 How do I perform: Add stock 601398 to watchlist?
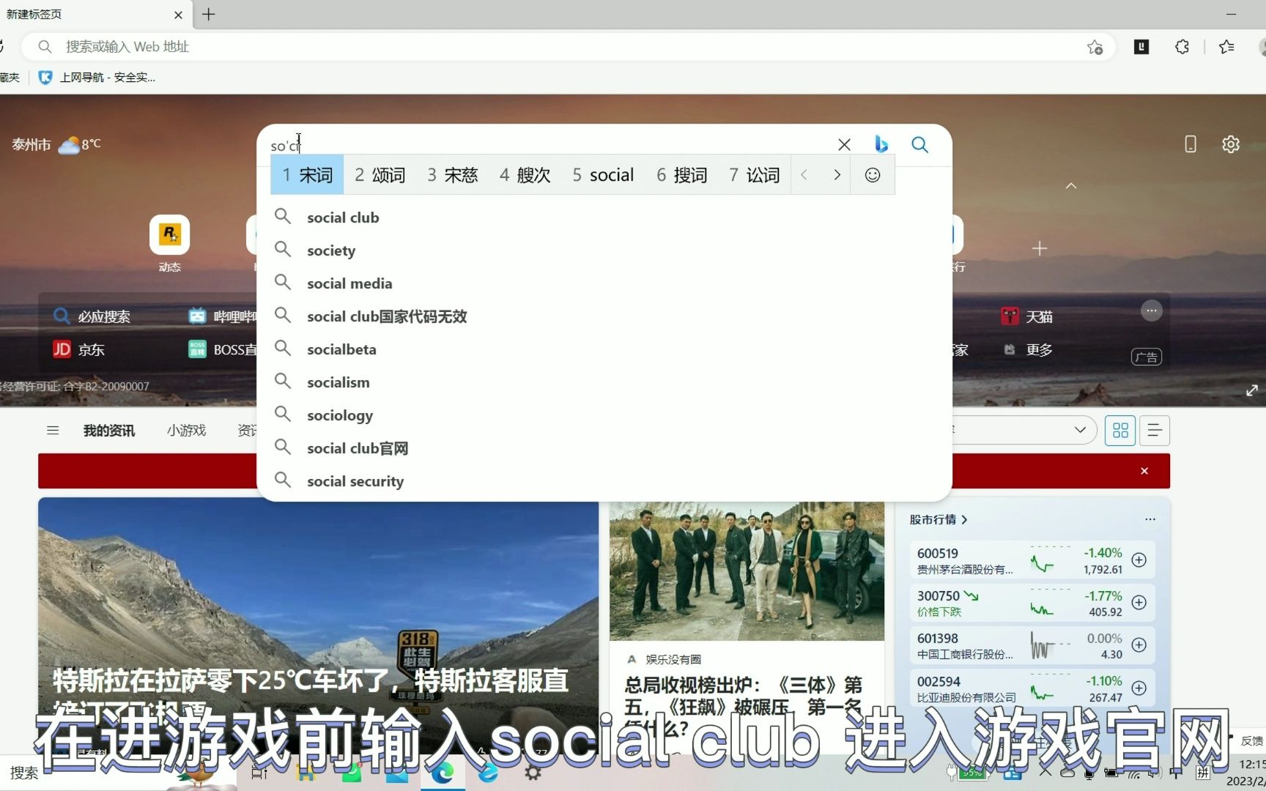[1139, 645]
